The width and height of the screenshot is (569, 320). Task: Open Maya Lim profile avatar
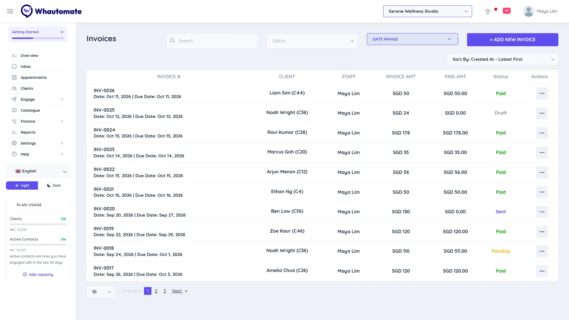[528, 11]
